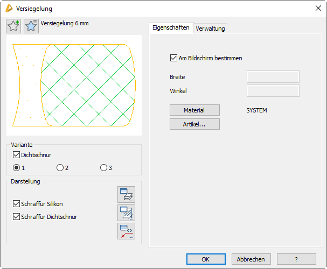The width and height of the screenshot is (327, 269).
Task: Open the leader line settings icon button
Action: pyautogui.click(x=126, y=231)
